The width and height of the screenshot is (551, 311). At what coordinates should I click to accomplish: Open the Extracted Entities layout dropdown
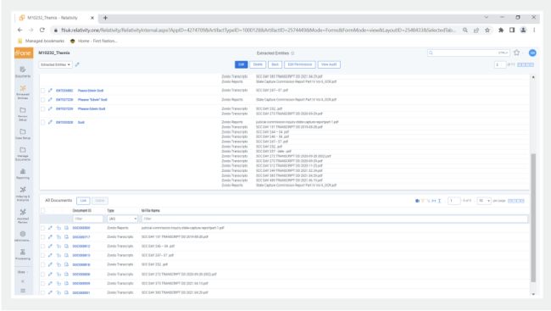click(55, 64)
